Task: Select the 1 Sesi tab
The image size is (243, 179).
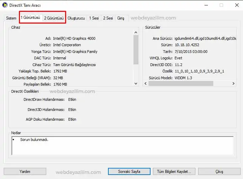Action: click(94, 18)
